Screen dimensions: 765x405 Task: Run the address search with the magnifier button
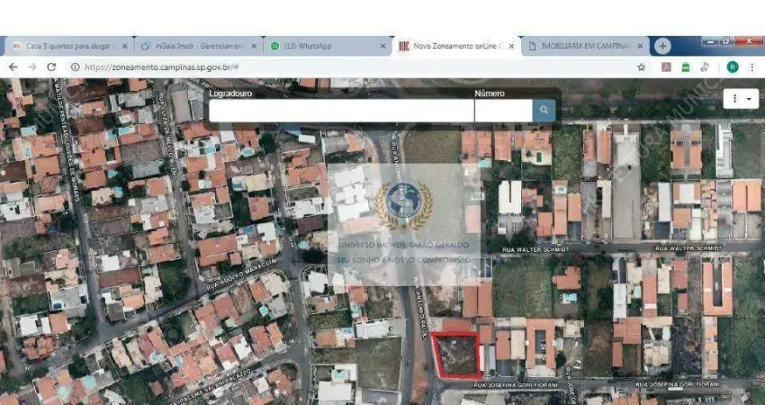pyautogui.click(x=544, y=111)
